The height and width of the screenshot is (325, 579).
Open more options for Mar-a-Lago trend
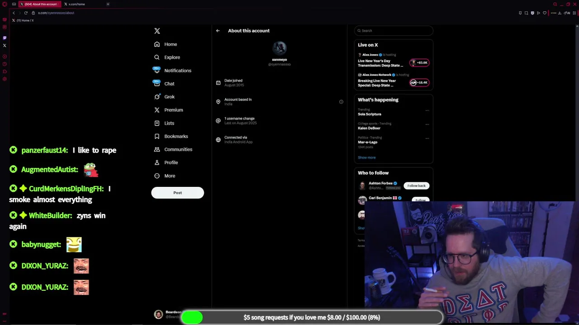(x=427, y=138)
